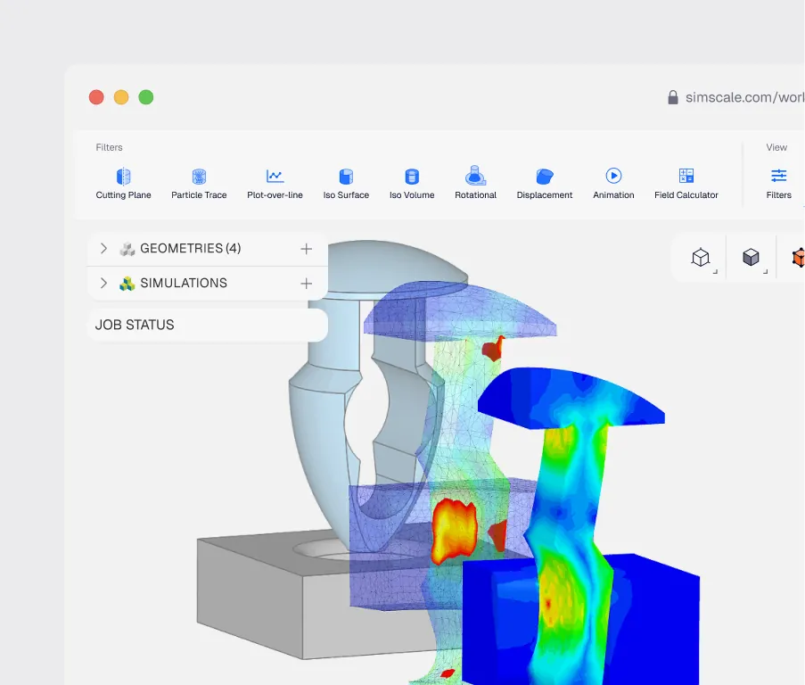Click the red close window button

pyautogui.click(x=96, y=97)
